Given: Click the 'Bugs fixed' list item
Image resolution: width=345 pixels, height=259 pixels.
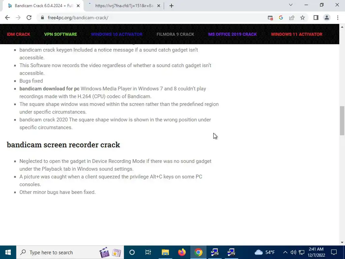Looking at the screenshot, I should click(31, 81).
